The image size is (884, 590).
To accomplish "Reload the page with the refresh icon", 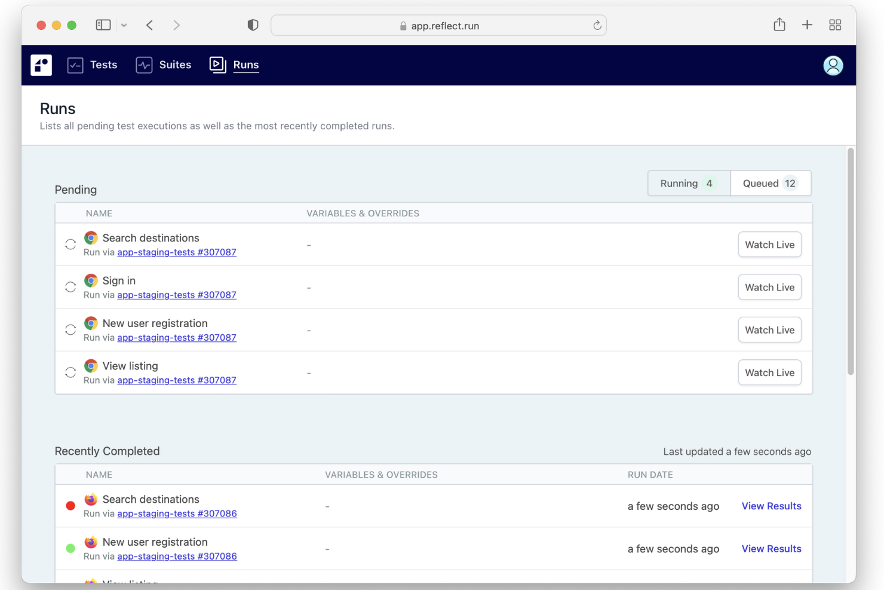I will click(597, 25).
